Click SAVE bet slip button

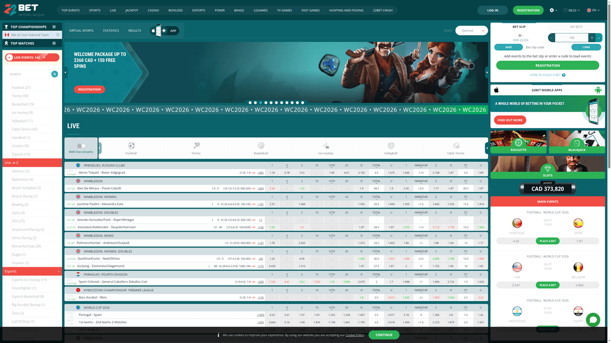click(x=509, y=47)
